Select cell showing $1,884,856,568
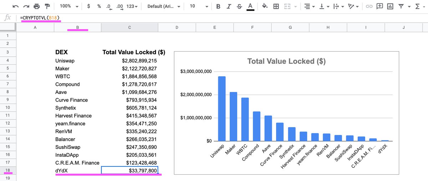Screen dimensions: 428x181 (129, 76)
